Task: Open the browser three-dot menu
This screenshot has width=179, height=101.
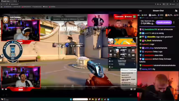Action: pyautogui.click(x=178, y=4)
